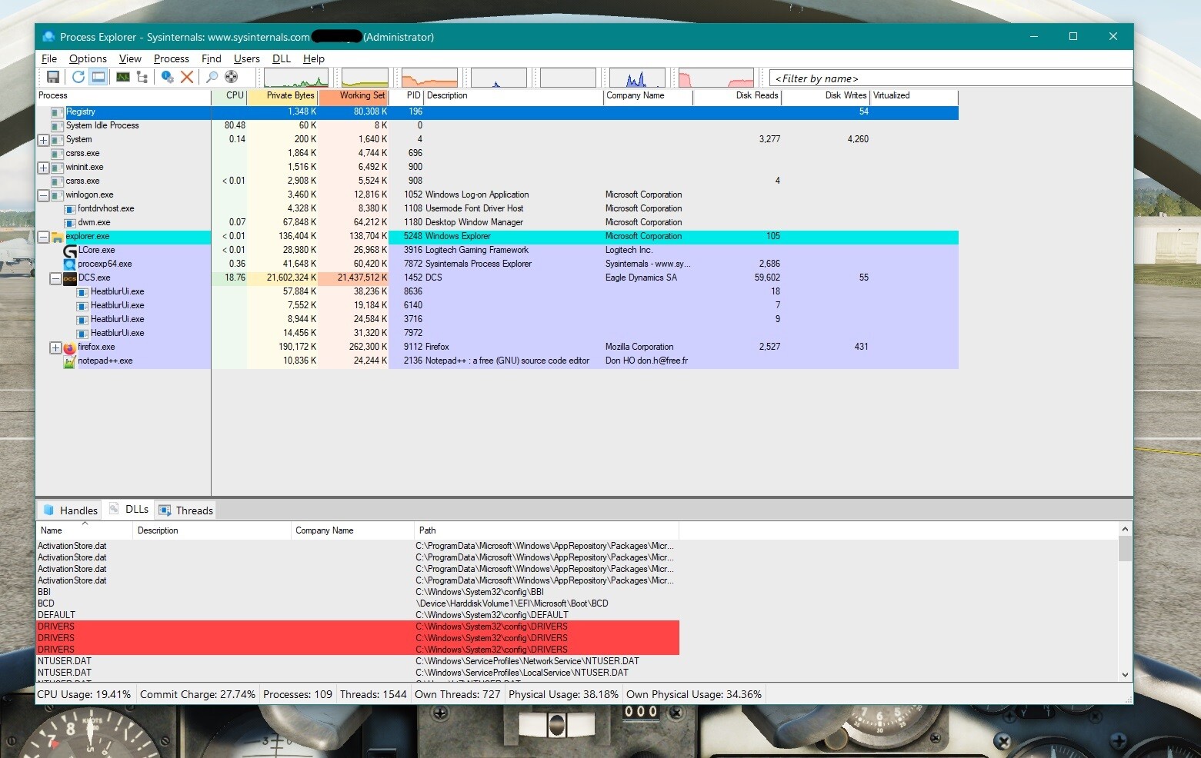Viewport: 1201px width, 758px height.
Task: Click the procexp64.exe process icon
Action: point(70,264)
